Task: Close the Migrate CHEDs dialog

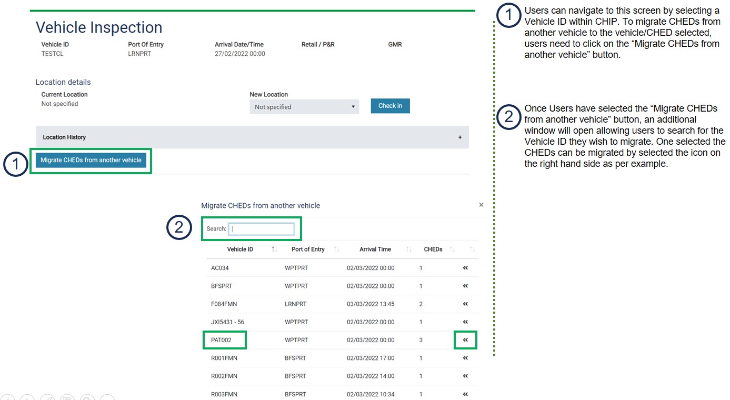Action: [x=481, y=205]
